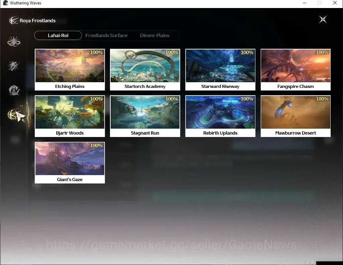Open the Startorch Academy area card
343x265 pixels.
point(145,70)
